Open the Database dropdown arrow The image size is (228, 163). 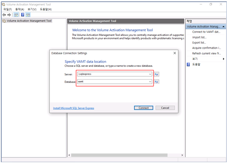coord(150,81)
